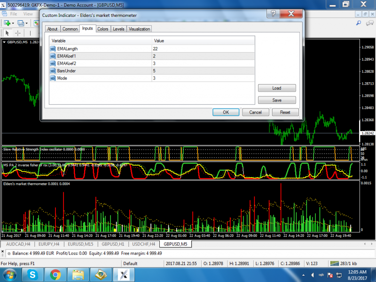Click the Action Center flag tray icon
The width and height of the screenshot is (376, 282).
point(330,275)
